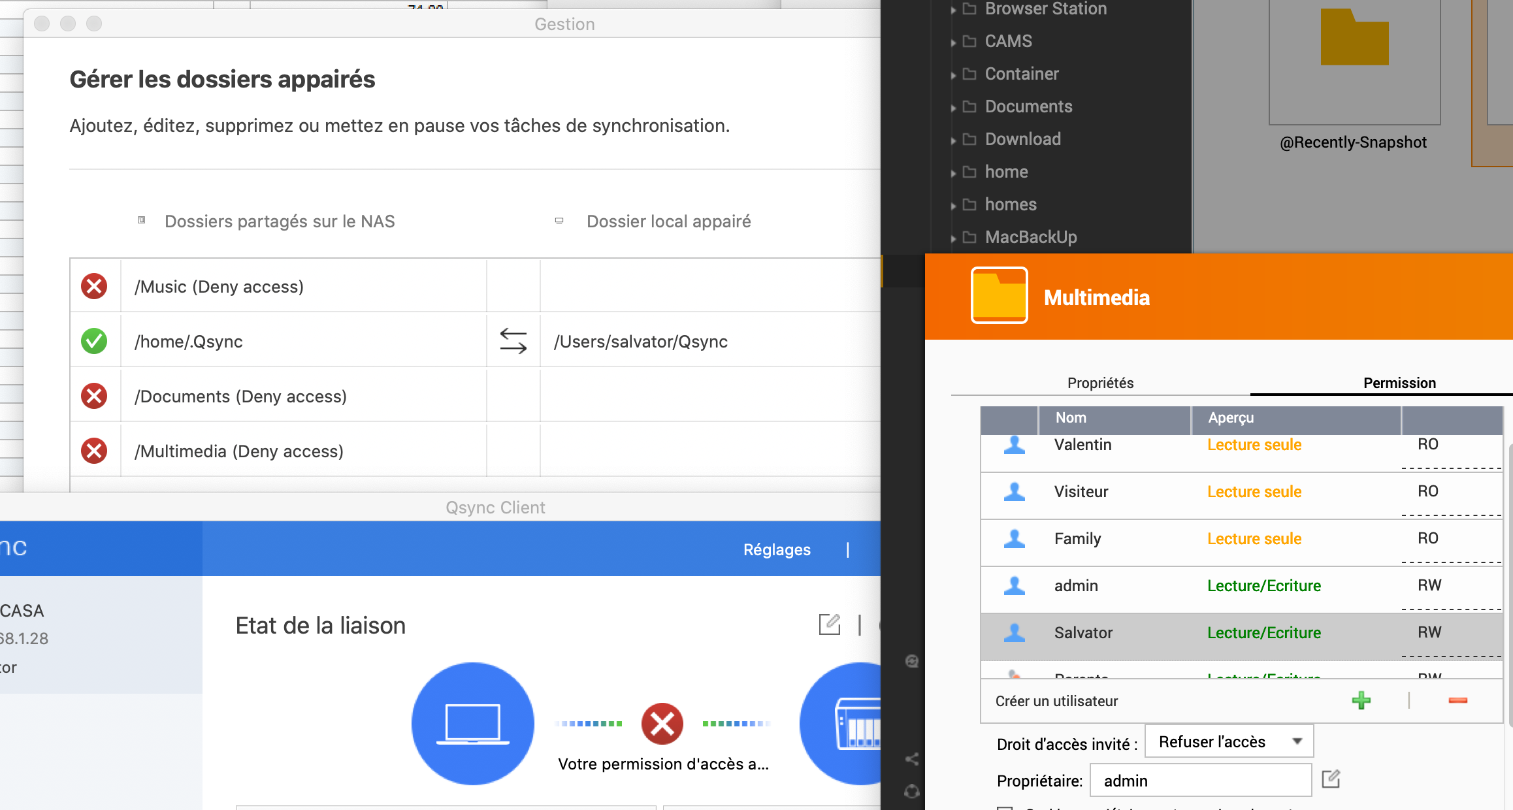
Task: Click the two-way sync arrows for /home/.Qsync
Action: [513, 341]
